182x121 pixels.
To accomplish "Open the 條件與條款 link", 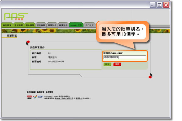I will pos(31,92).
